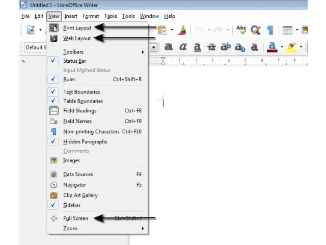The width and height of the screenshot is (326, 245).
Task: Select Field Shadings menu entry
Action: click(97, 111)
